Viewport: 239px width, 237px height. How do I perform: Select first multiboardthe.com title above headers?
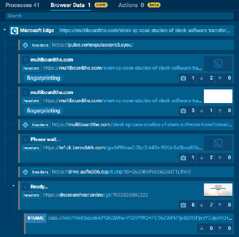[x=52, y=60]
